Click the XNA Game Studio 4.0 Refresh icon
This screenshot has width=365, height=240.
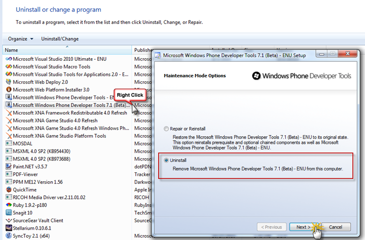pos(9,120)
